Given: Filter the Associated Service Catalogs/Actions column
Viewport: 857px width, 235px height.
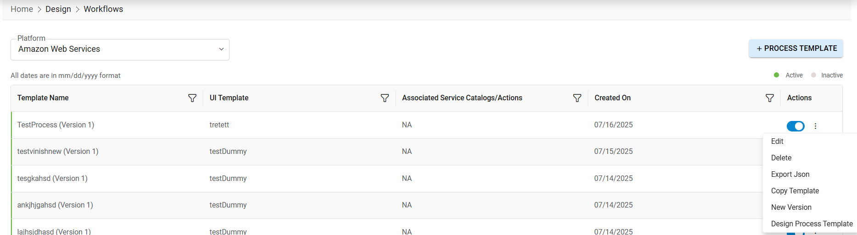Looking at the screenshot, I should [577, 98].
